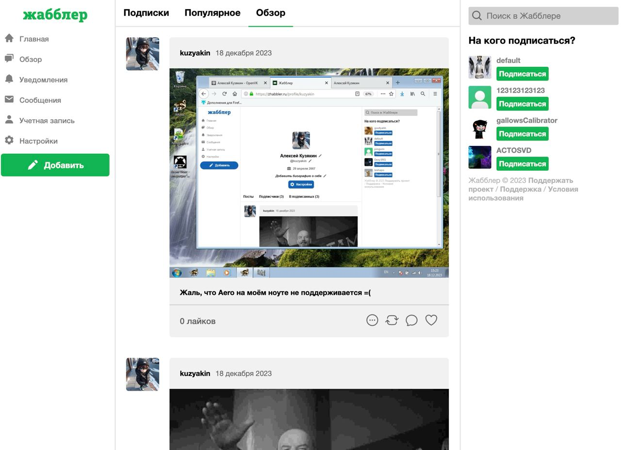Click first post date 18 декабря 2023
621x450 pixels.
coord(244,53)
